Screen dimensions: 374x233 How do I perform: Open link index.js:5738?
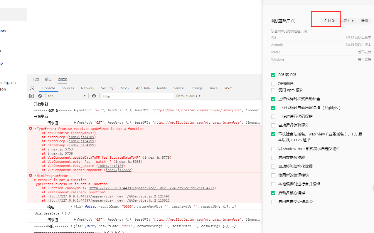click(x=60, y=153)
